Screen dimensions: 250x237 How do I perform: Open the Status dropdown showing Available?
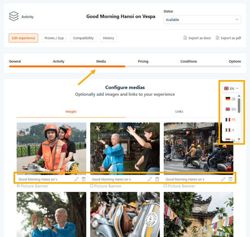point(202,19)
